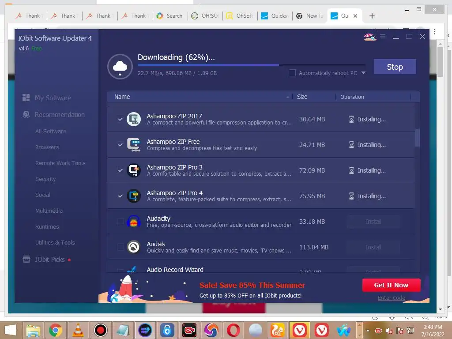Uncheck Ashampoo ZIP Free checkbox
452x339 pixels.
coord(120,145)
